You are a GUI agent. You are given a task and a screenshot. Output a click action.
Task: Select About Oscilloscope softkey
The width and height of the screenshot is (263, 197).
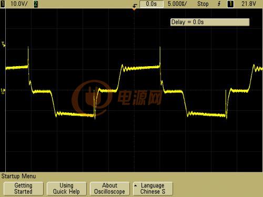point(110,189)
